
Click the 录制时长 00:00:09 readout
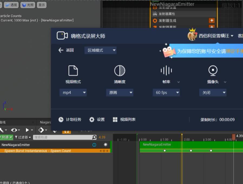pyautogui.click(x=217, y=120)
